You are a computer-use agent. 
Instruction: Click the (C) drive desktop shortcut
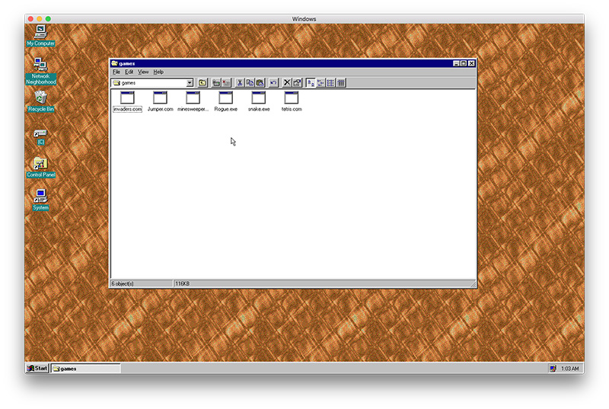click(x=40, y=133)
